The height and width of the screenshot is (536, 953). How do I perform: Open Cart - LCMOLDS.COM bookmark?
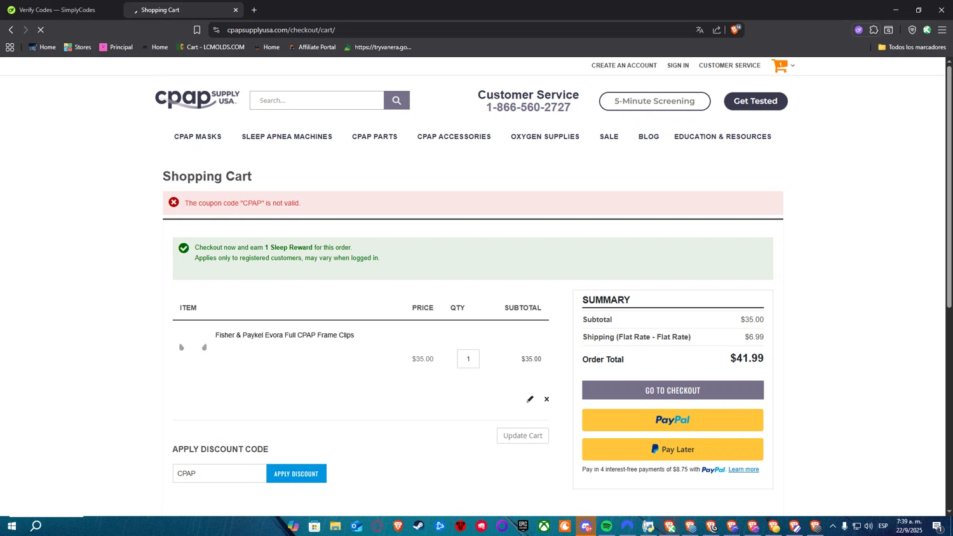click(x=210, y=47)
